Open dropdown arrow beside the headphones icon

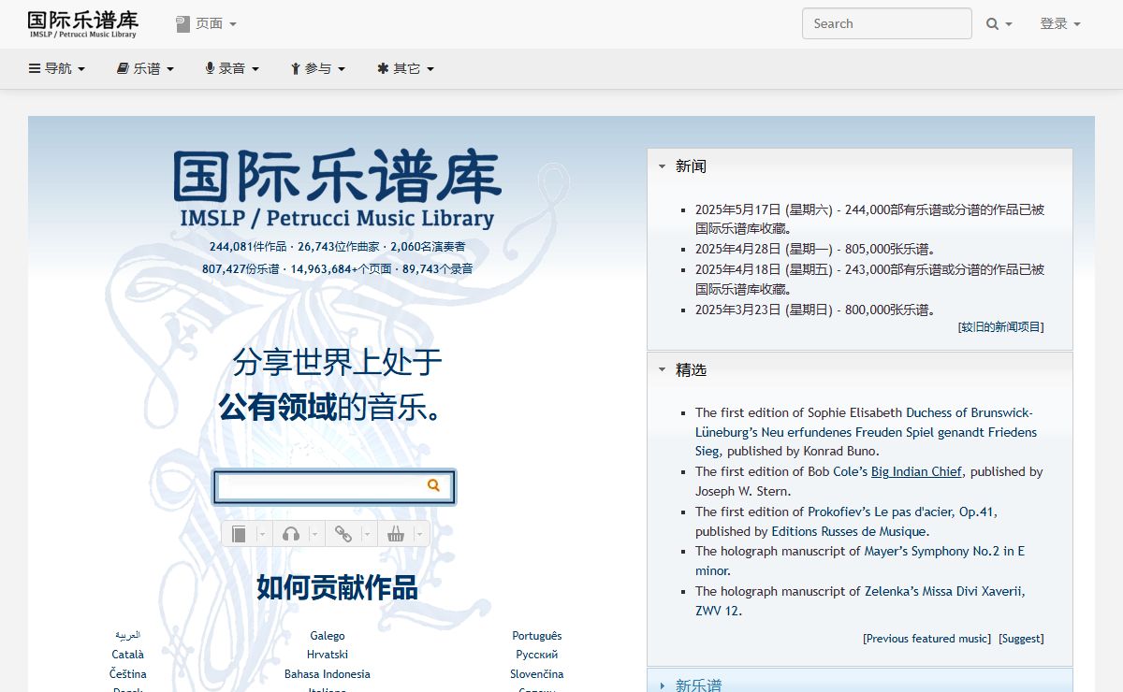(314, 534)
